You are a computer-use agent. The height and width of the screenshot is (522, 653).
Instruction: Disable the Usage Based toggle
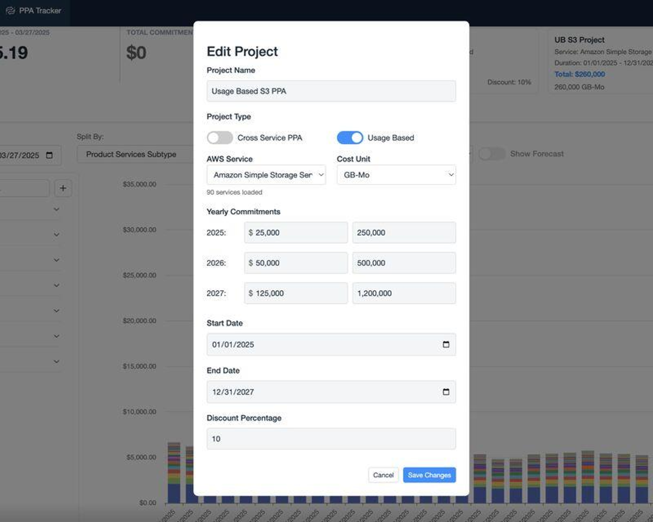click(x=350, y=138)
